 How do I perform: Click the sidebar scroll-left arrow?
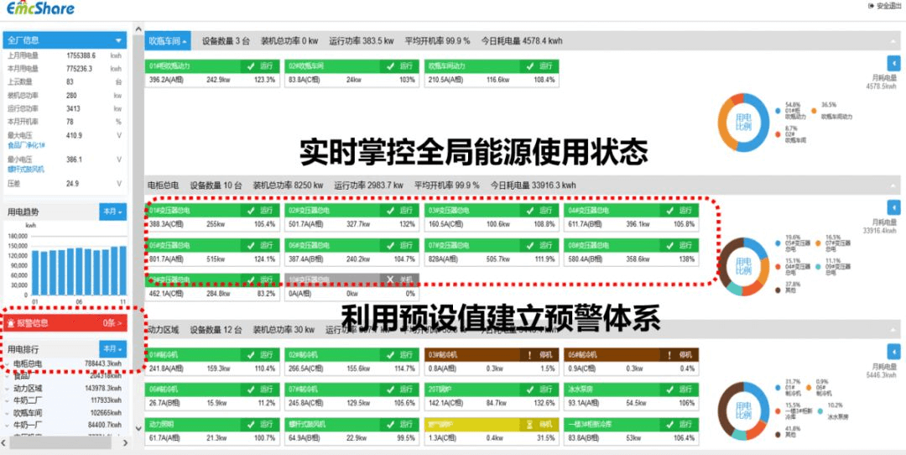tap(3, 443)
